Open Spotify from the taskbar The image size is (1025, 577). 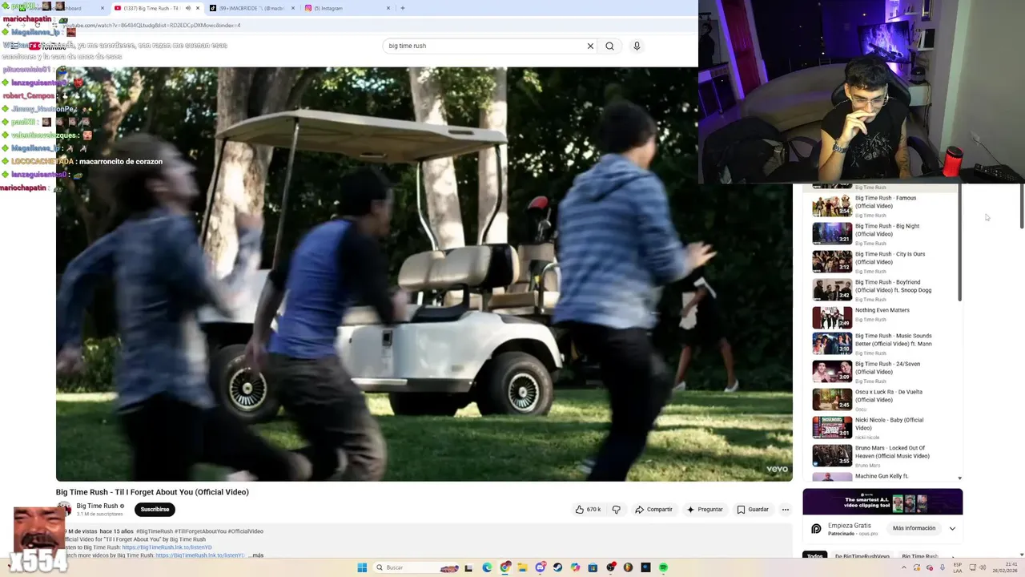tap(663, 567)
